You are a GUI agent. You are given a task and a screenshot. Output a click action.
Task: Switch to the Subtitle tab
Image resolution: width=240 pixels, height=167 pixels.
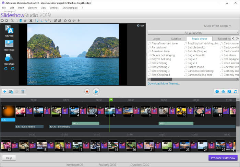point(176,39)
